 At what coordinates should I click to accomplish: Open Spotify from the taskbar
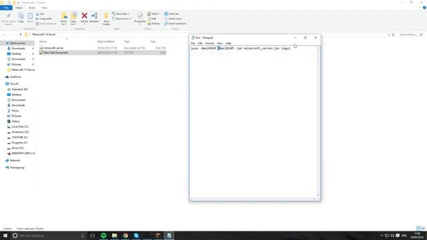[x=103, y=235]
